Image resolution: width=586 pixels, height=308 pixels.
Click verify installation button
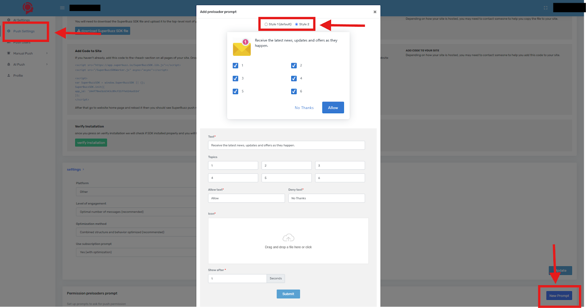pos(91,143)
